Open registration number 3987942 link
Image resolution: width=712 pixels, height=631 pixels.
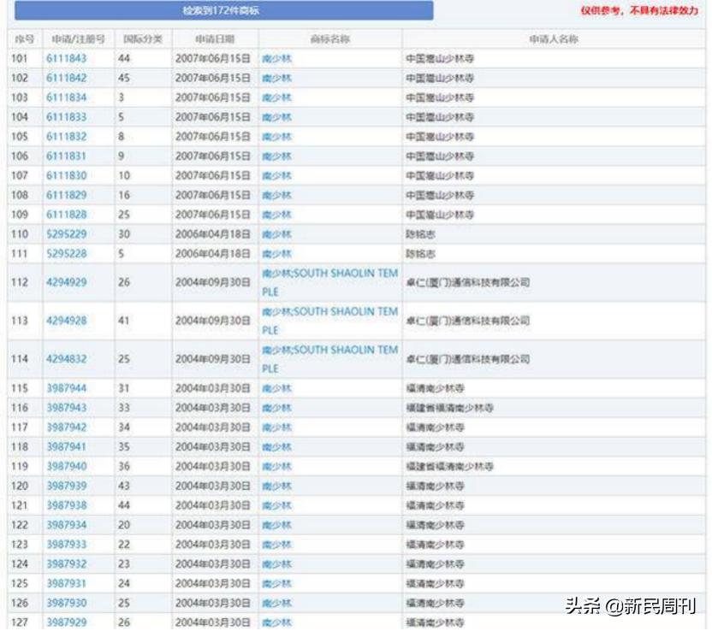click(x=66, y=428)
